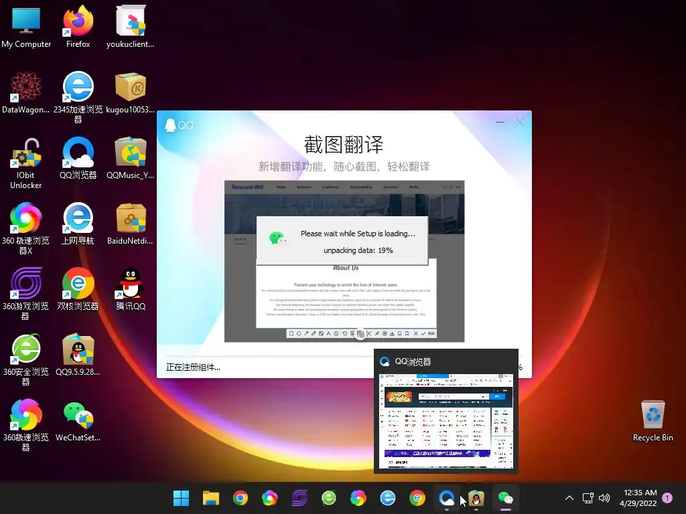The height and width of the screenshot is (514, 686).
Task: Open 360安全浏览器 desktop shortcut
Action: coord(26,359)
